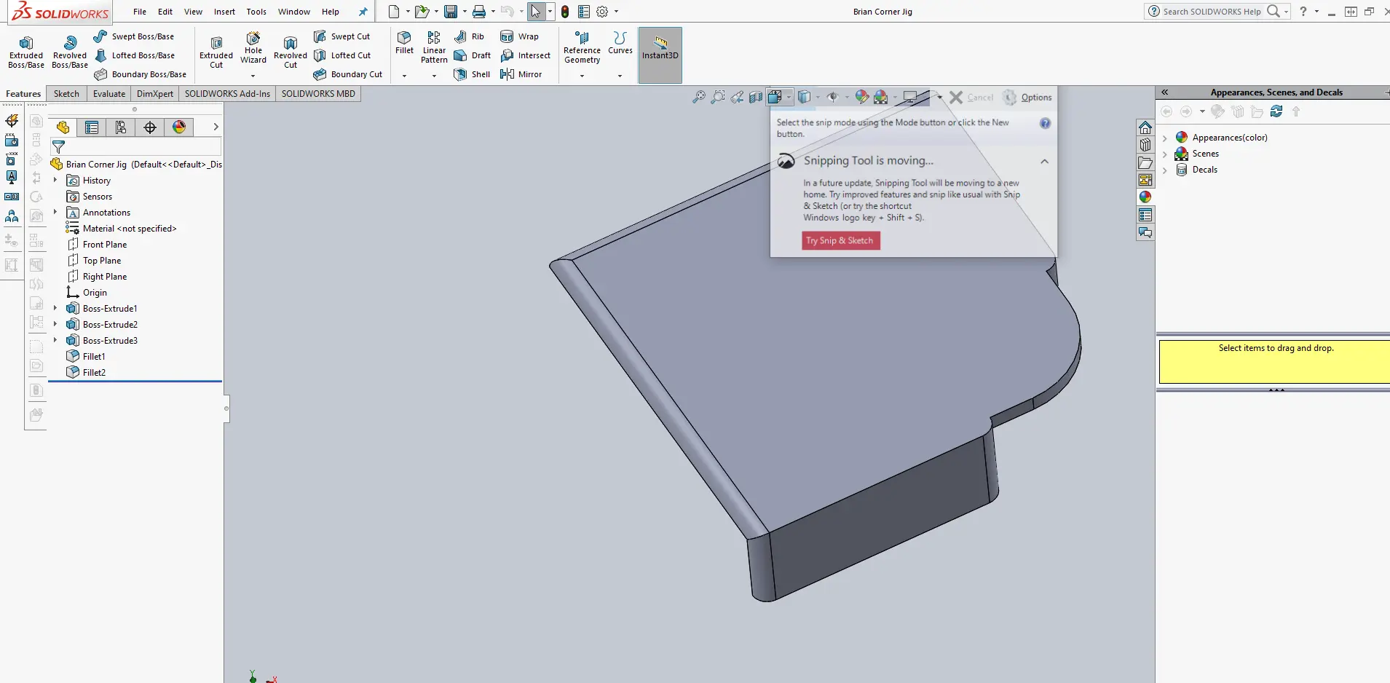This screenshot has height=683, width=1390.
Task: Open the Curves tool
Action: (x=620, y=43)
